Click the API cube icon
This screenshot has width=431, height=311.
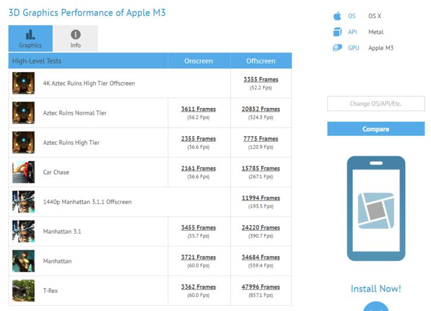[x=338, y=32]
